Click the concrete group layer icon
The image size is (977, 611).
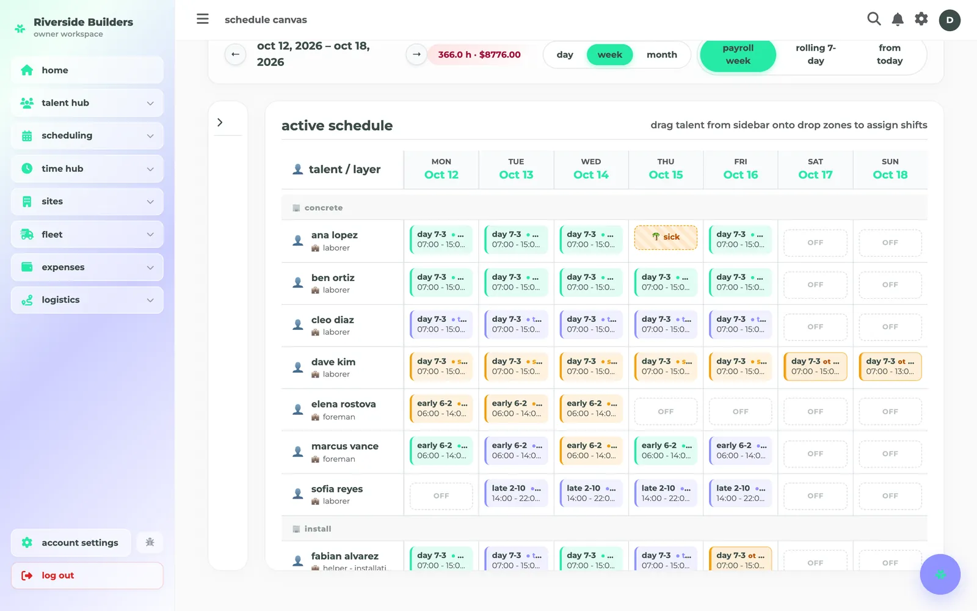point(296,208)
